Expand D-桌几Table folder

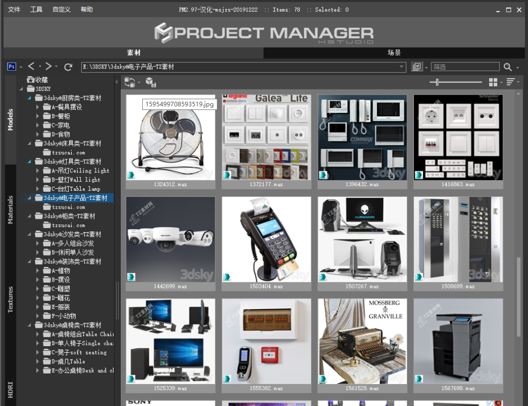(x=37, y=361)
